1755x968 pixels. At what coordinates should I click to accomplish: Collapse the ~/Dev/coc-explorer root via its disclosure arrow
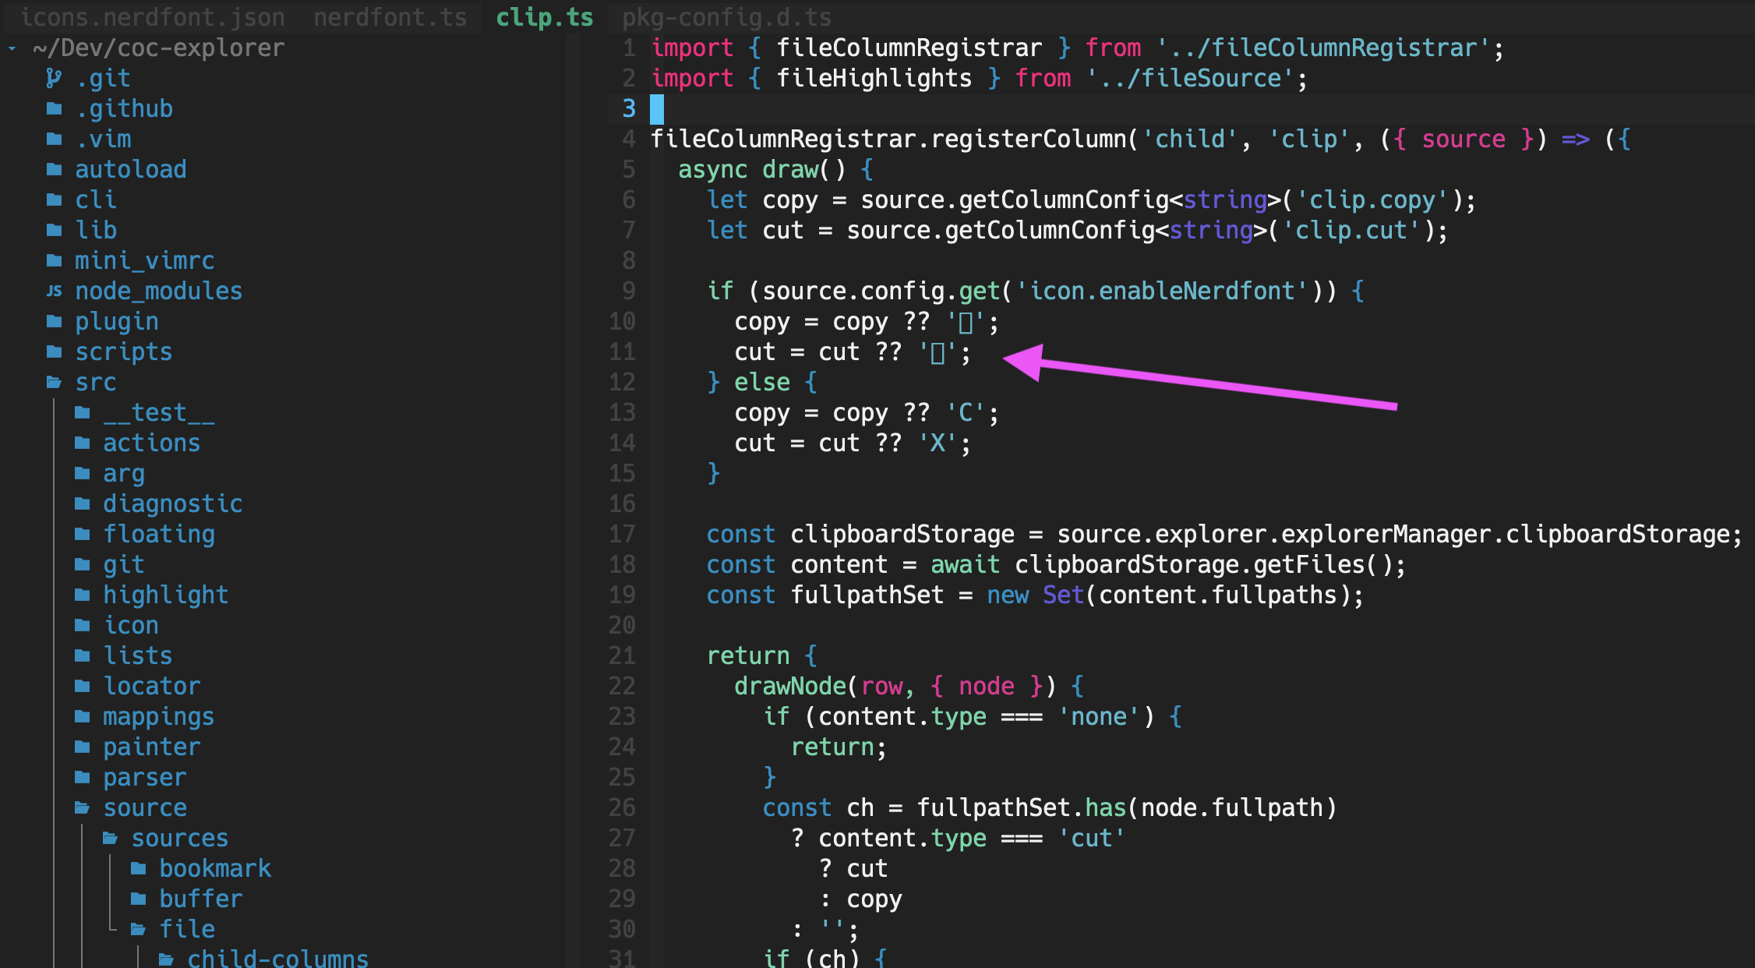pyautogui.click(x=11, y=48)
